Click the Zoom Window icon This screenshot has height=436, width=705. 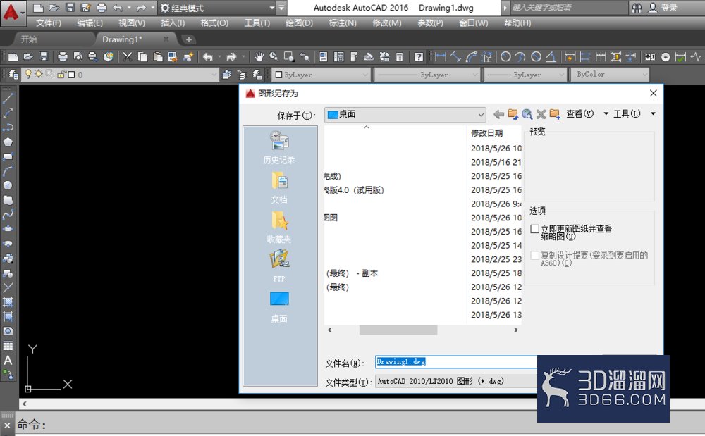click(289, 57)
